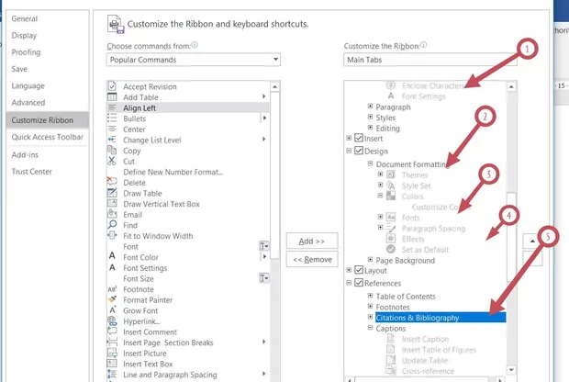The image size is (569, 382).
Task: Expand the Page Background group
Action: click(x=370, y=259)
